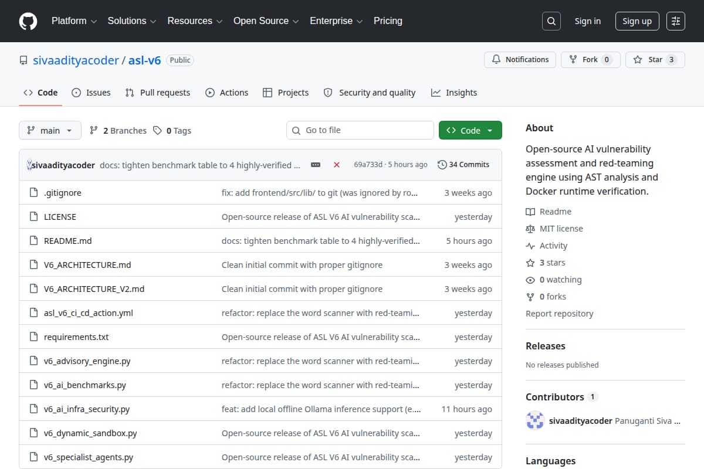Open commit hash 69a733d link

pos(368,165)
